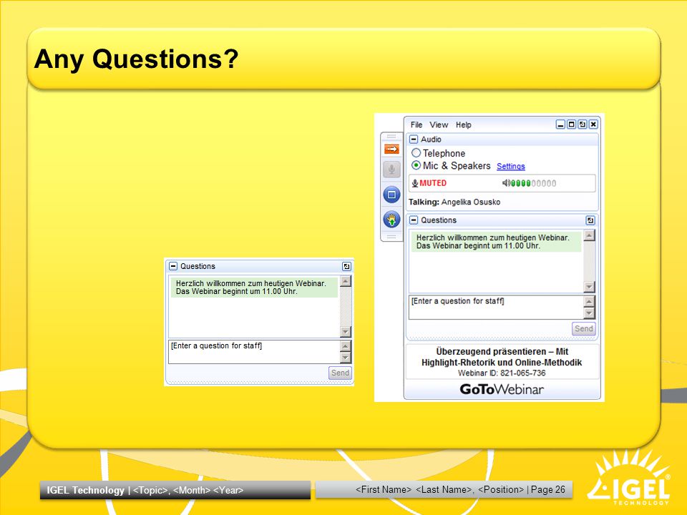Viewport: 687px width, 515px height.
Task: Click the question field in the GoToWebinar panel
Action: click(496, 308)
